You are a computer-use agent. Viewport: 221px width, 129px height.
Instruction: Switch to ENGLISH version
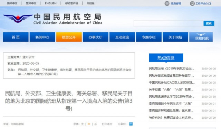[x=51, y=3]
